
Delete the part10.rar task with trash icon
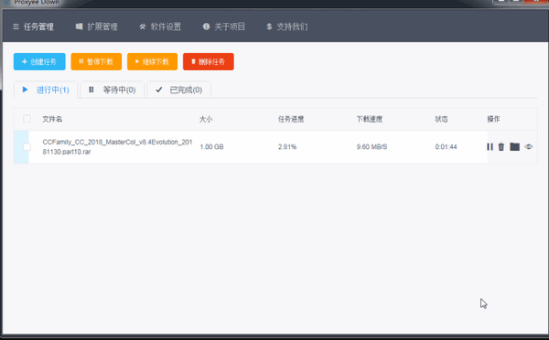click(x=501, y=147)
